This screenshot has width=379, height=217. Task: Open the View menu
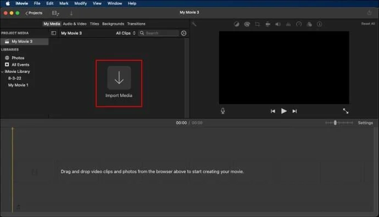(97, 3)
